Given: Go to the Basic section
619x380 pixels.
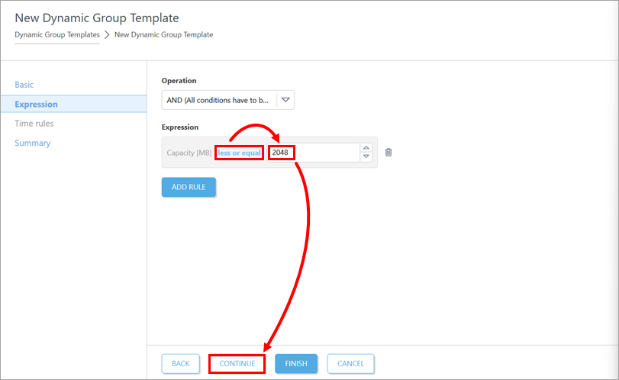Looking at the screenshot, I should click(24, 85).
